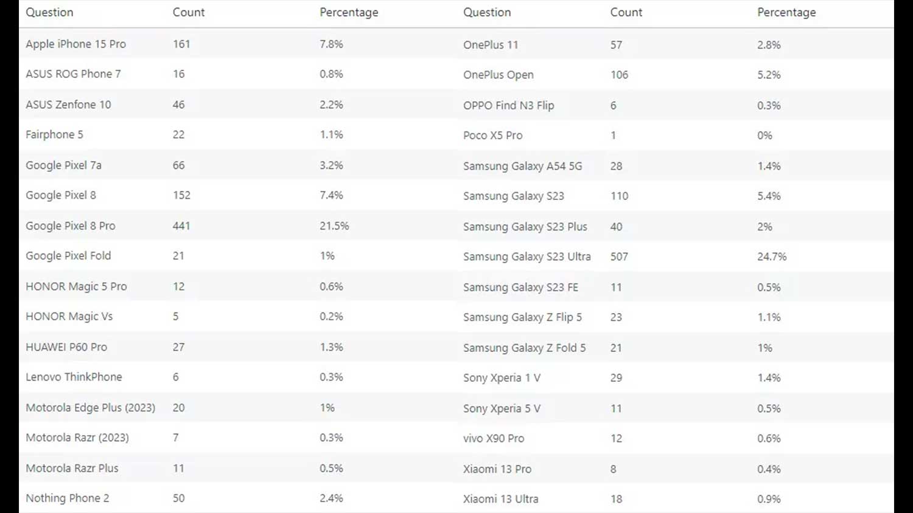
Task: Click the 24.7% percentage value
Action: tap(772, 256)
